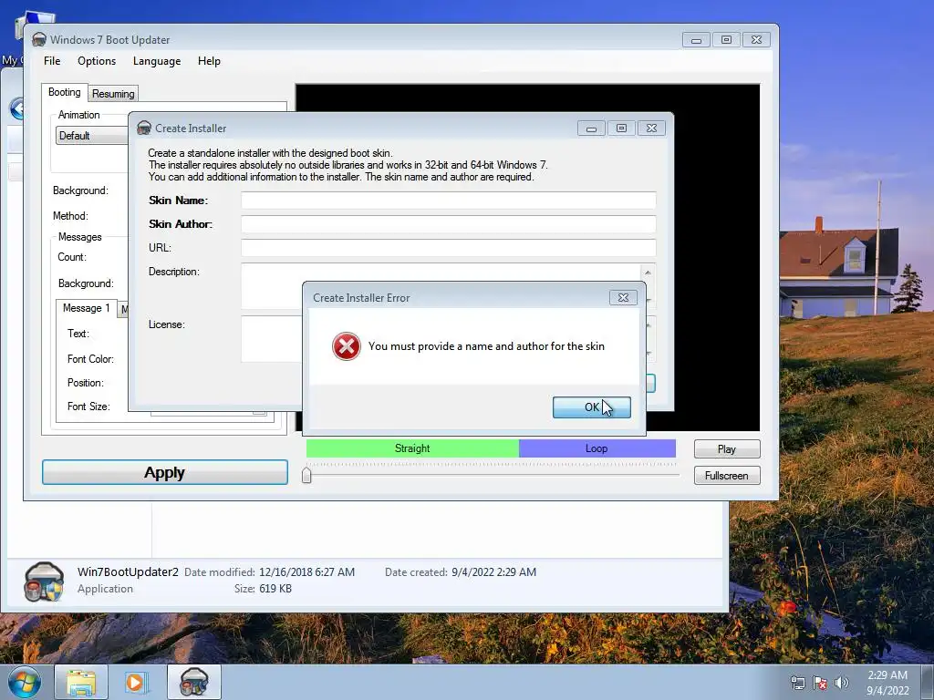Image resolution: width=934 pixels, height=700 pixels.
Task: Click the green Straight segment bar
Action: [412, 448]
